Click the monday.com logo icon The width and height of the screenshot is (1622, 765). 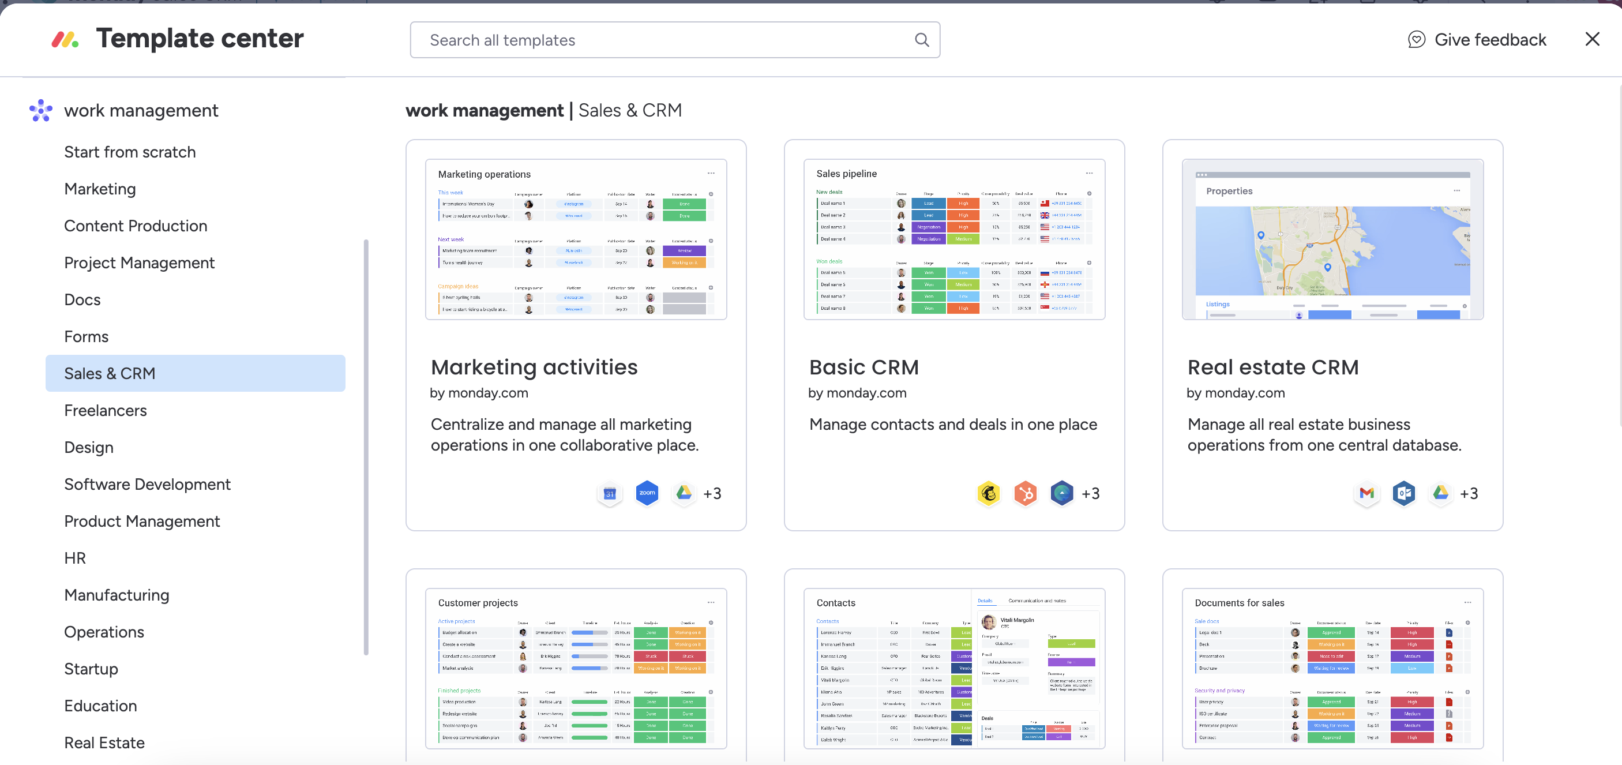click(65, 40)
